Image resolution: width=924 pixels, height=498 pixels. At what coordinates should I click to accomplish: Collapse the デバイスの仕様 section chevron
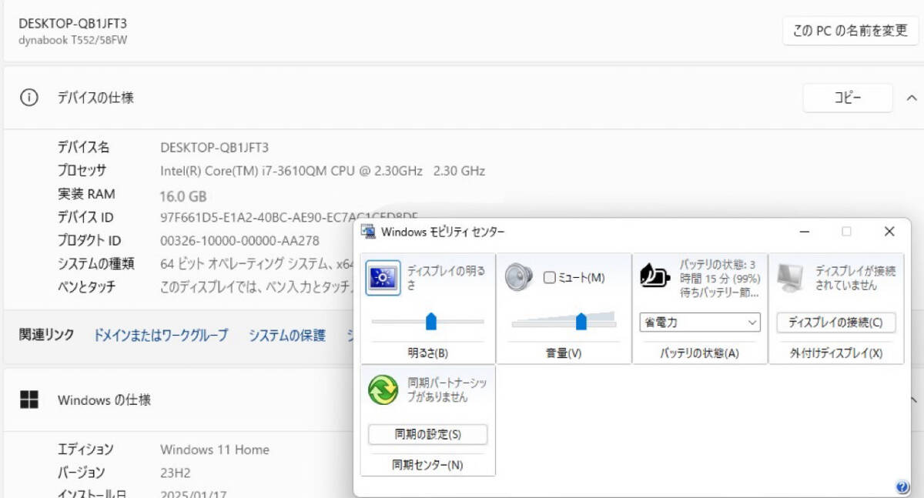911,98
